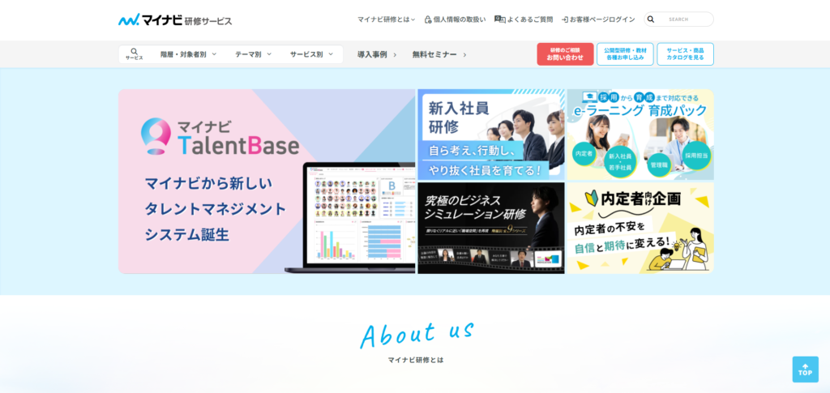Click the 公開型研修・教材 各種お申し込み button
The image size is (830, 393).
coord(625,54)
